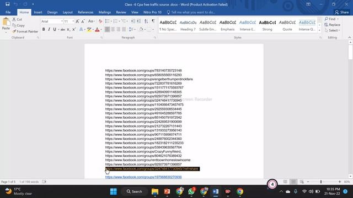Screen dimensions: 353x198
Task: Toggle subscript formatting
Action: [x=68, y=29]
